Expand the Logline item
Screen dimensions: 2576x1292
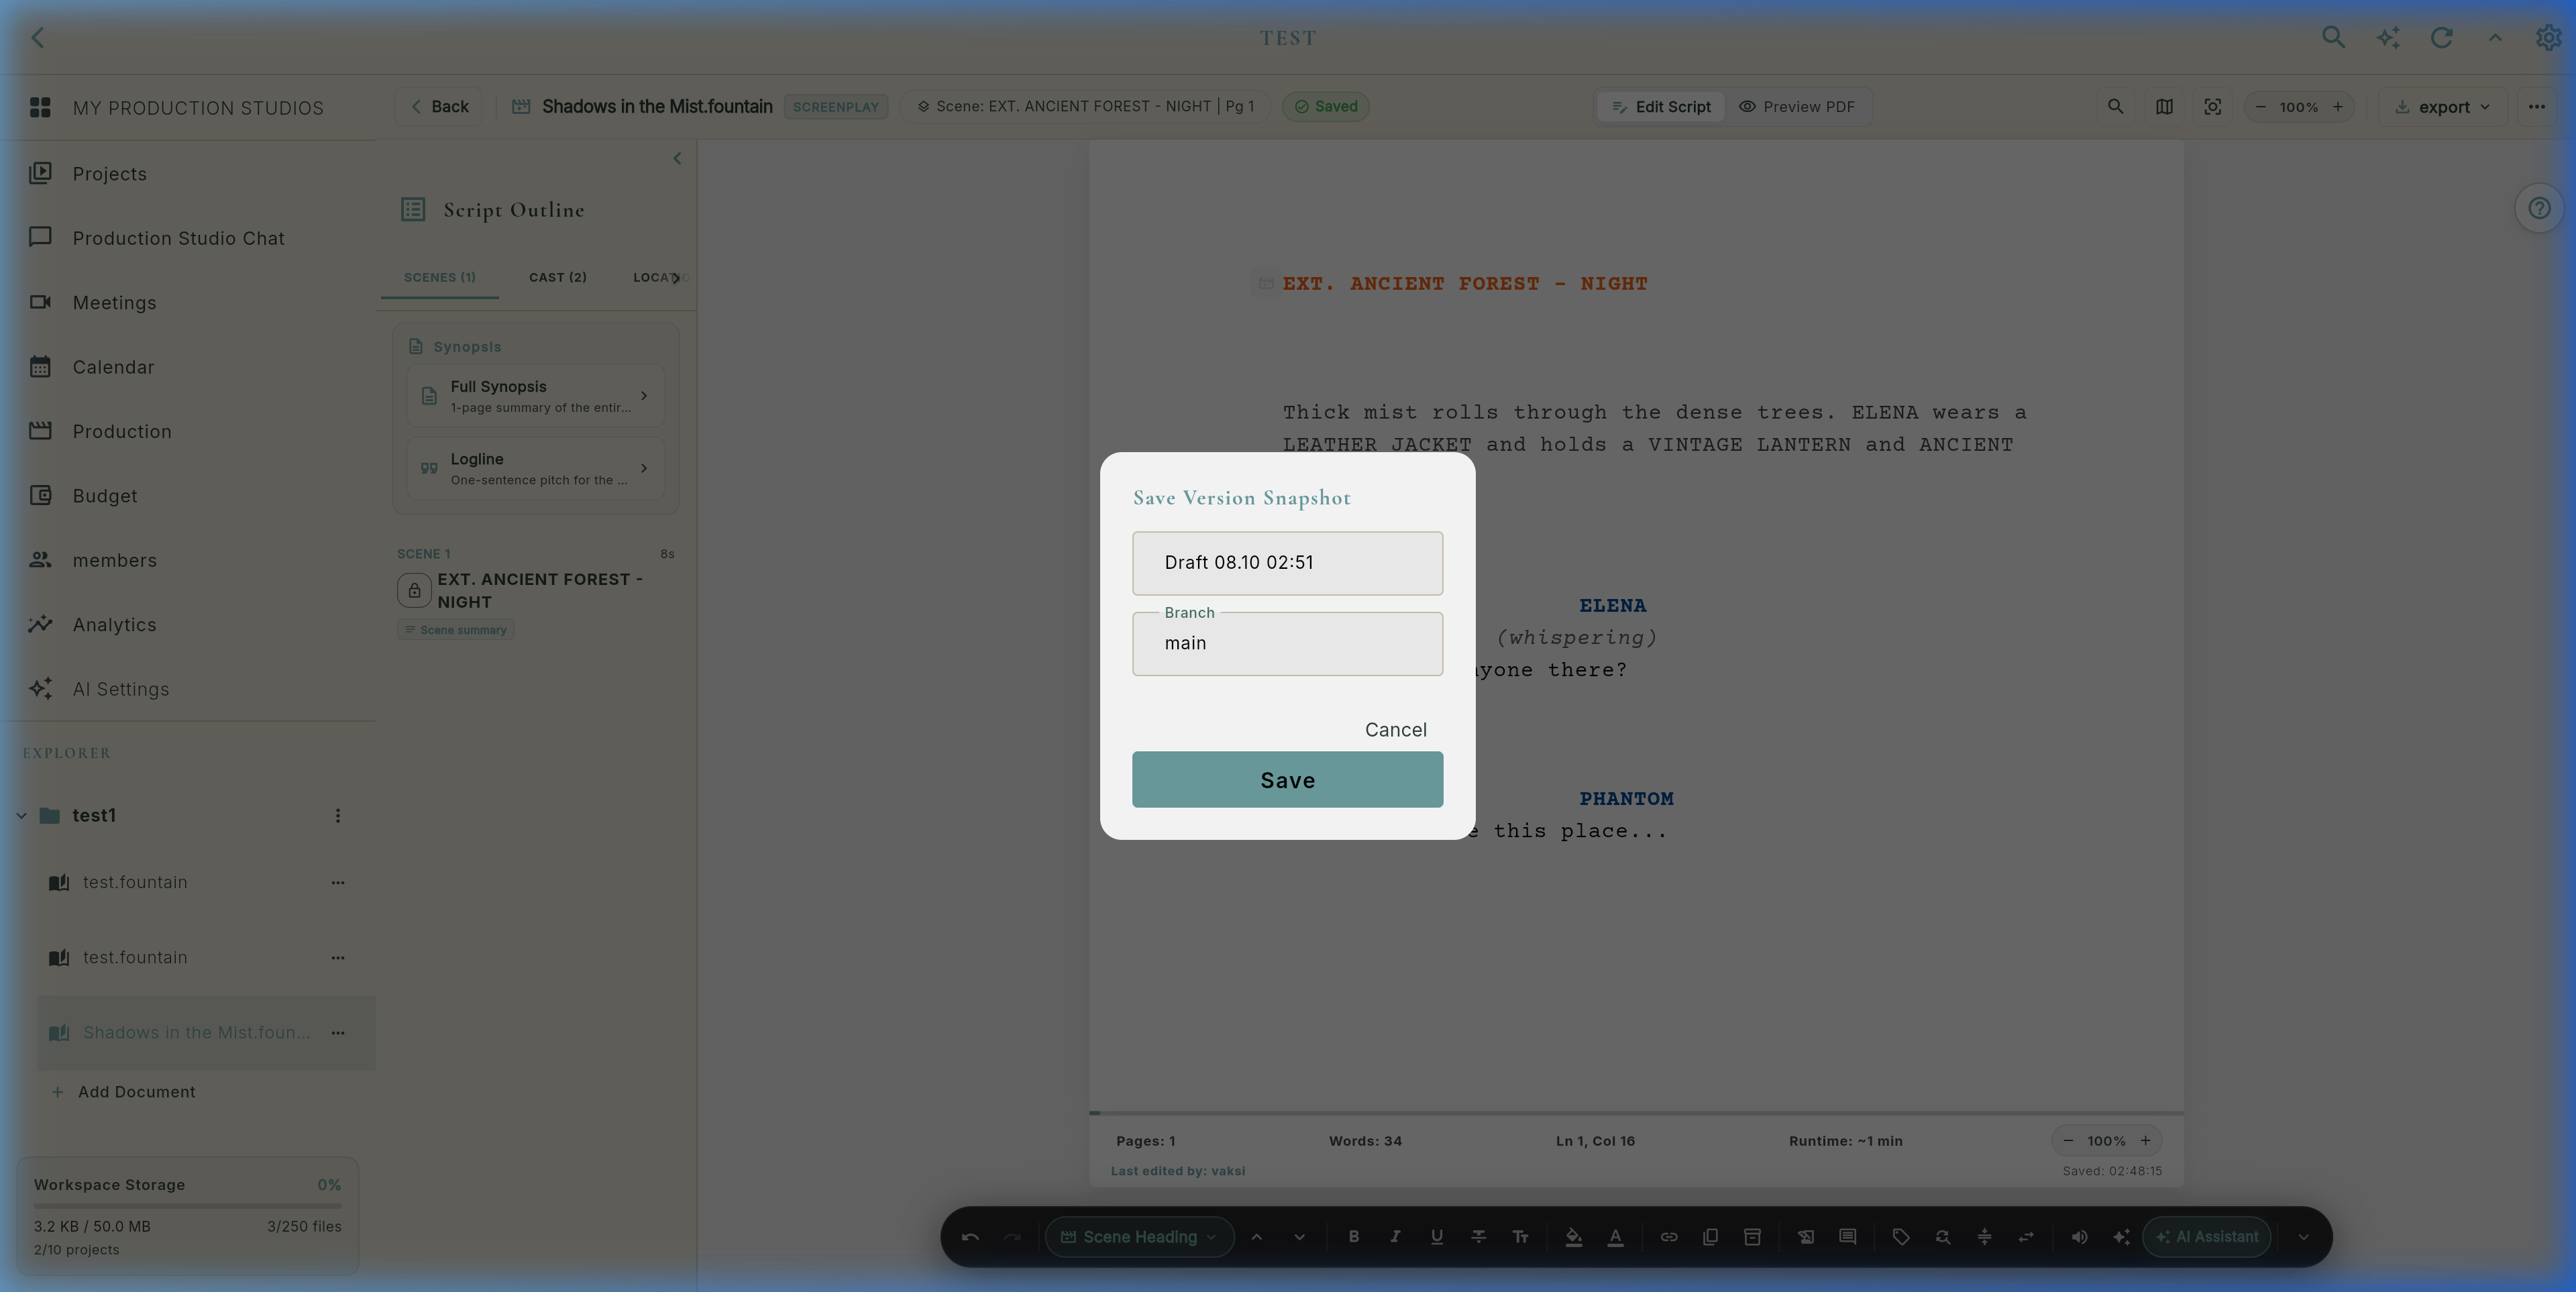tap(536, 468)
